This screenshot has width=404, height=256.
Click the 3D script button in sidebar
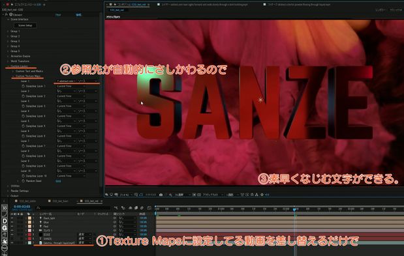[x=5, y=208]
